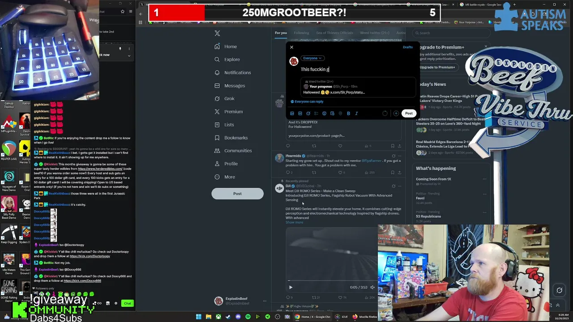Open Everyone can reply settings

(307, 102)
